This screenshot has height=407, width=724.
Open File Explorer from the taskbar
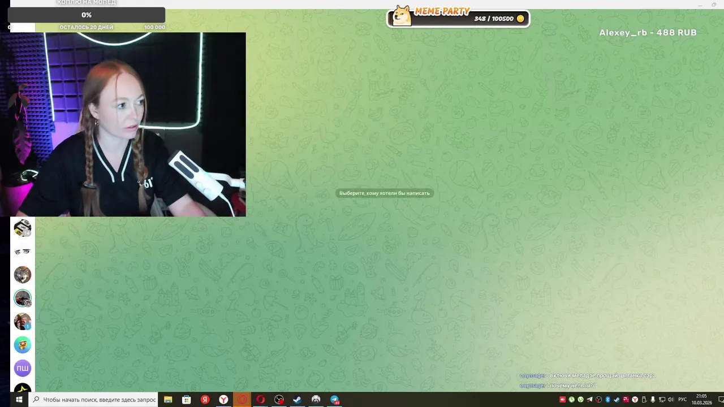(168, 400)
